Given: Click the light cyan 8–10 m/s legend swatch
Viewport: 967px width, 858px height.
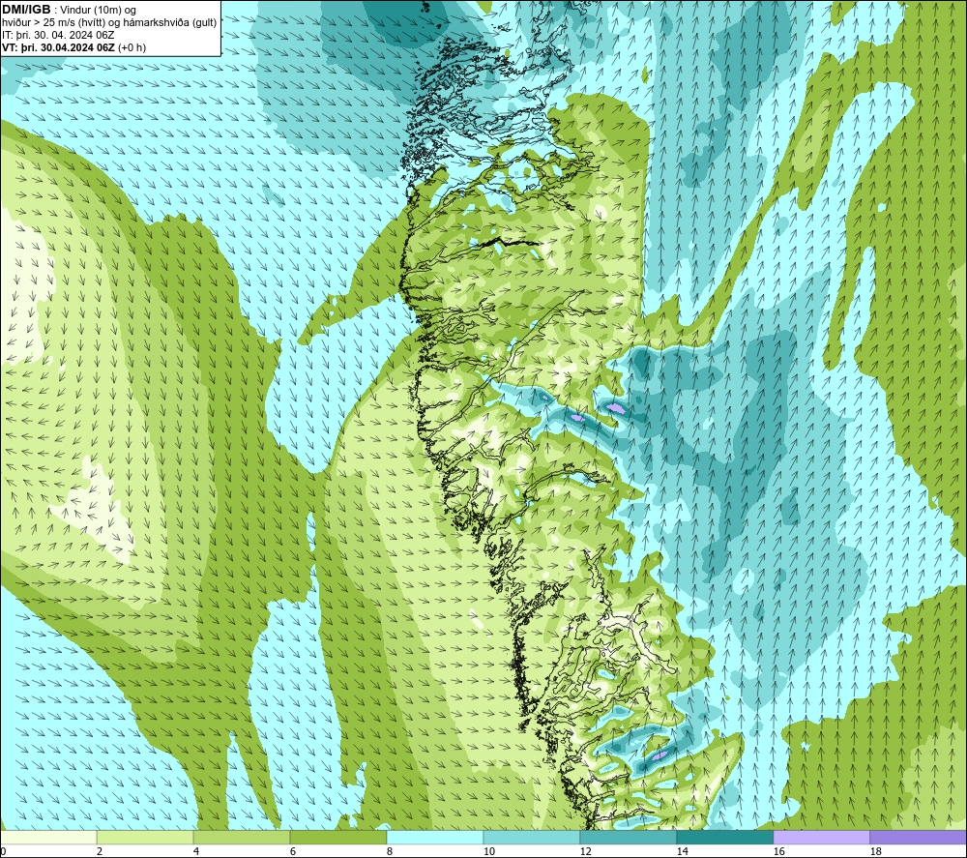Looking at the screenshot, I should 435,838.
